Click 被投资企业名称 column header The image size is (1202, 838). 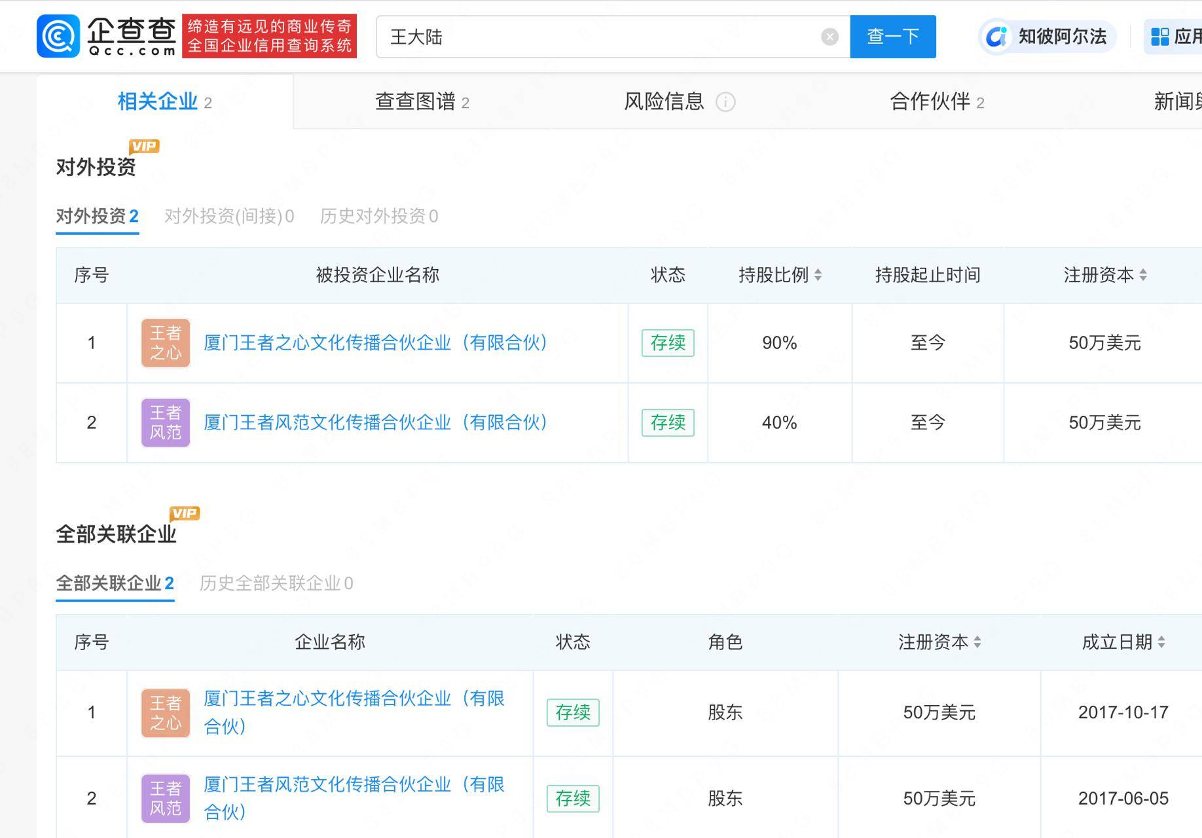tap(378, 275)
